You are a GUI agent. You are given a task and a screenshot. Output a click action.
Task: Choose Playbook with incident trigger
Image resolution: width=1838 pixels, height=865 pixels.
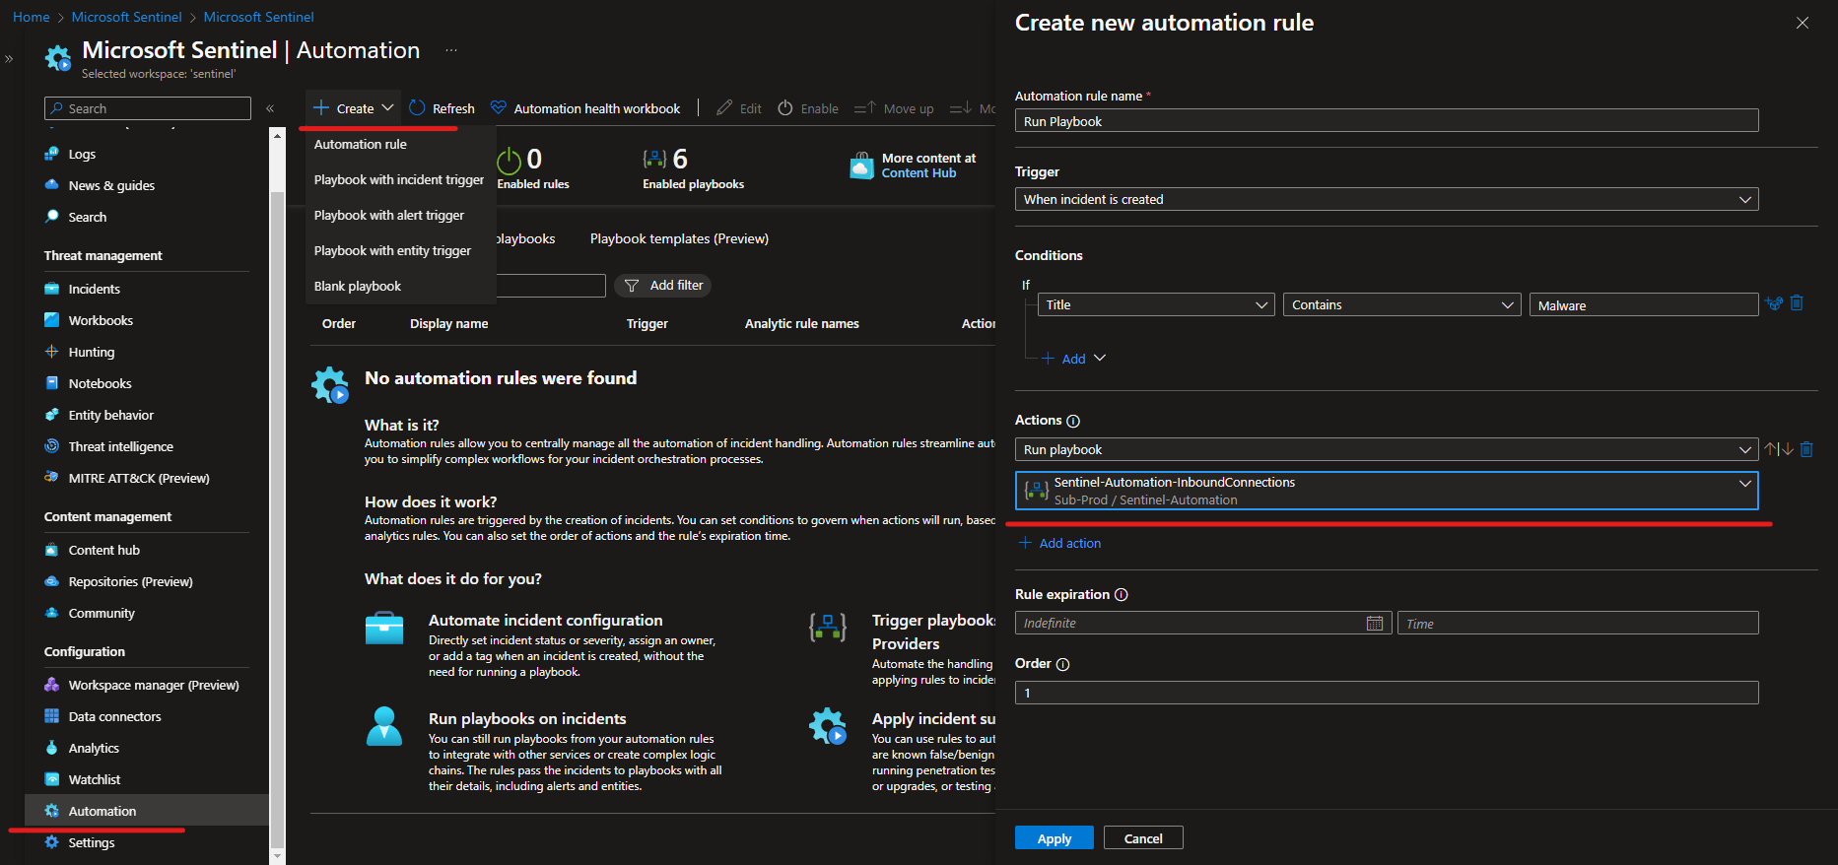click(399, 179)
